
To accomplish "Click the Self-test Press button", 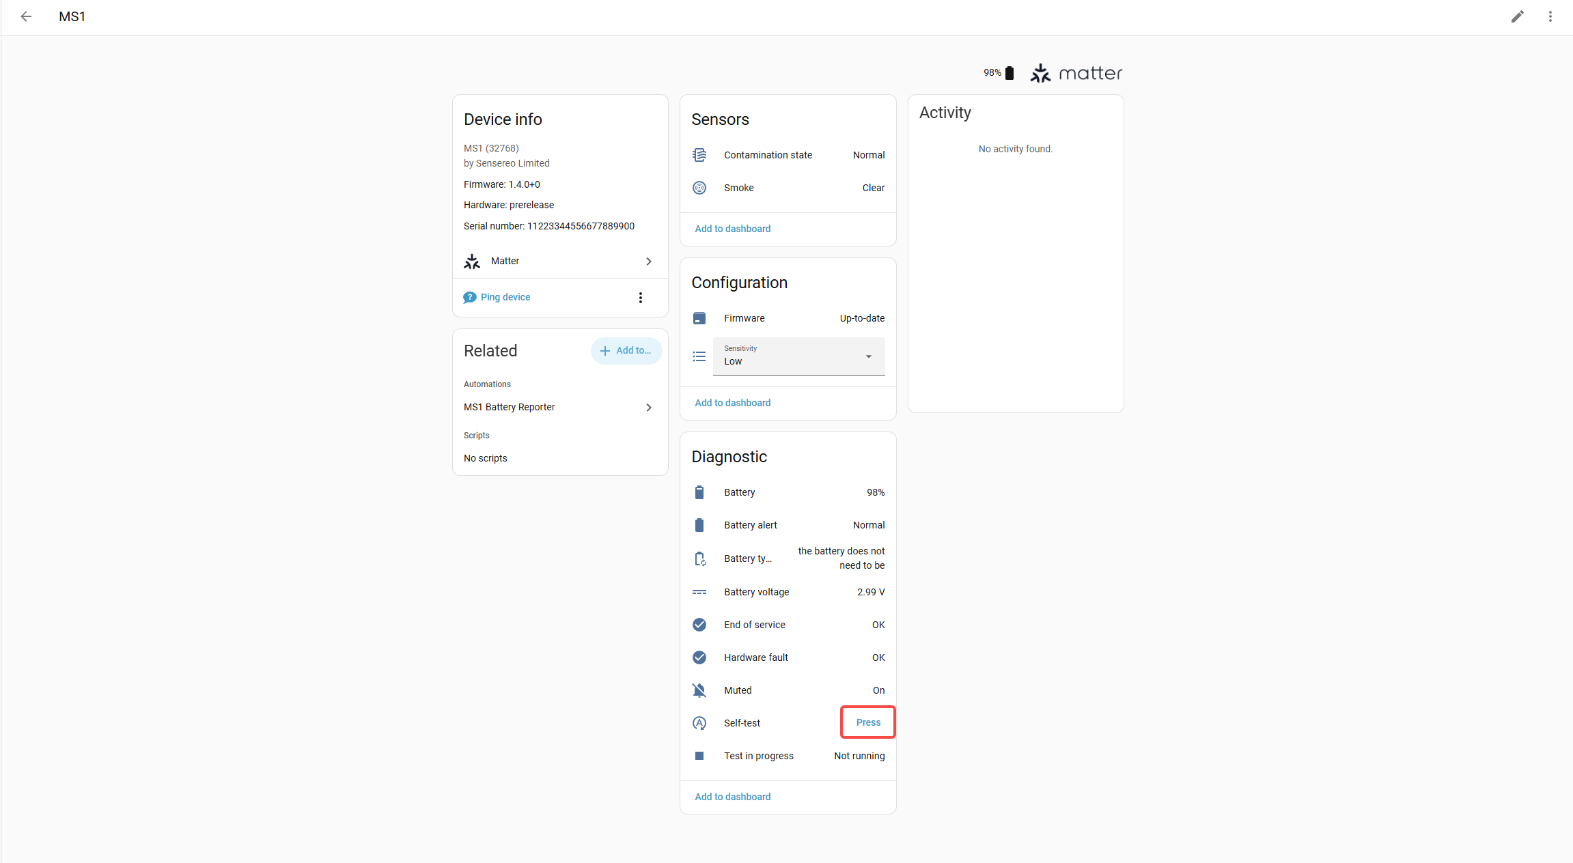I will pyautogui.click(x=868, y=722).
